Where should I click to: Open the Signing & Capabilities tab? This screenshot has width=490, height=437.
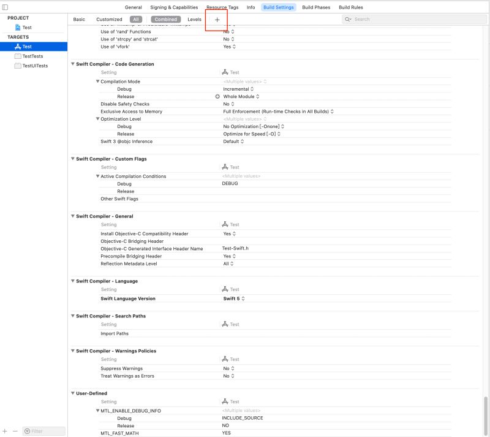tap(175, 7)
